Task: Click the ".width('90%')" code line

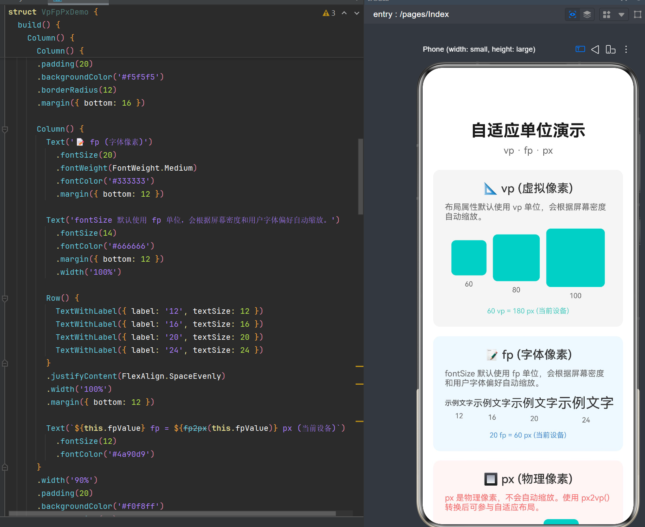Action: (x=67, y=480)
